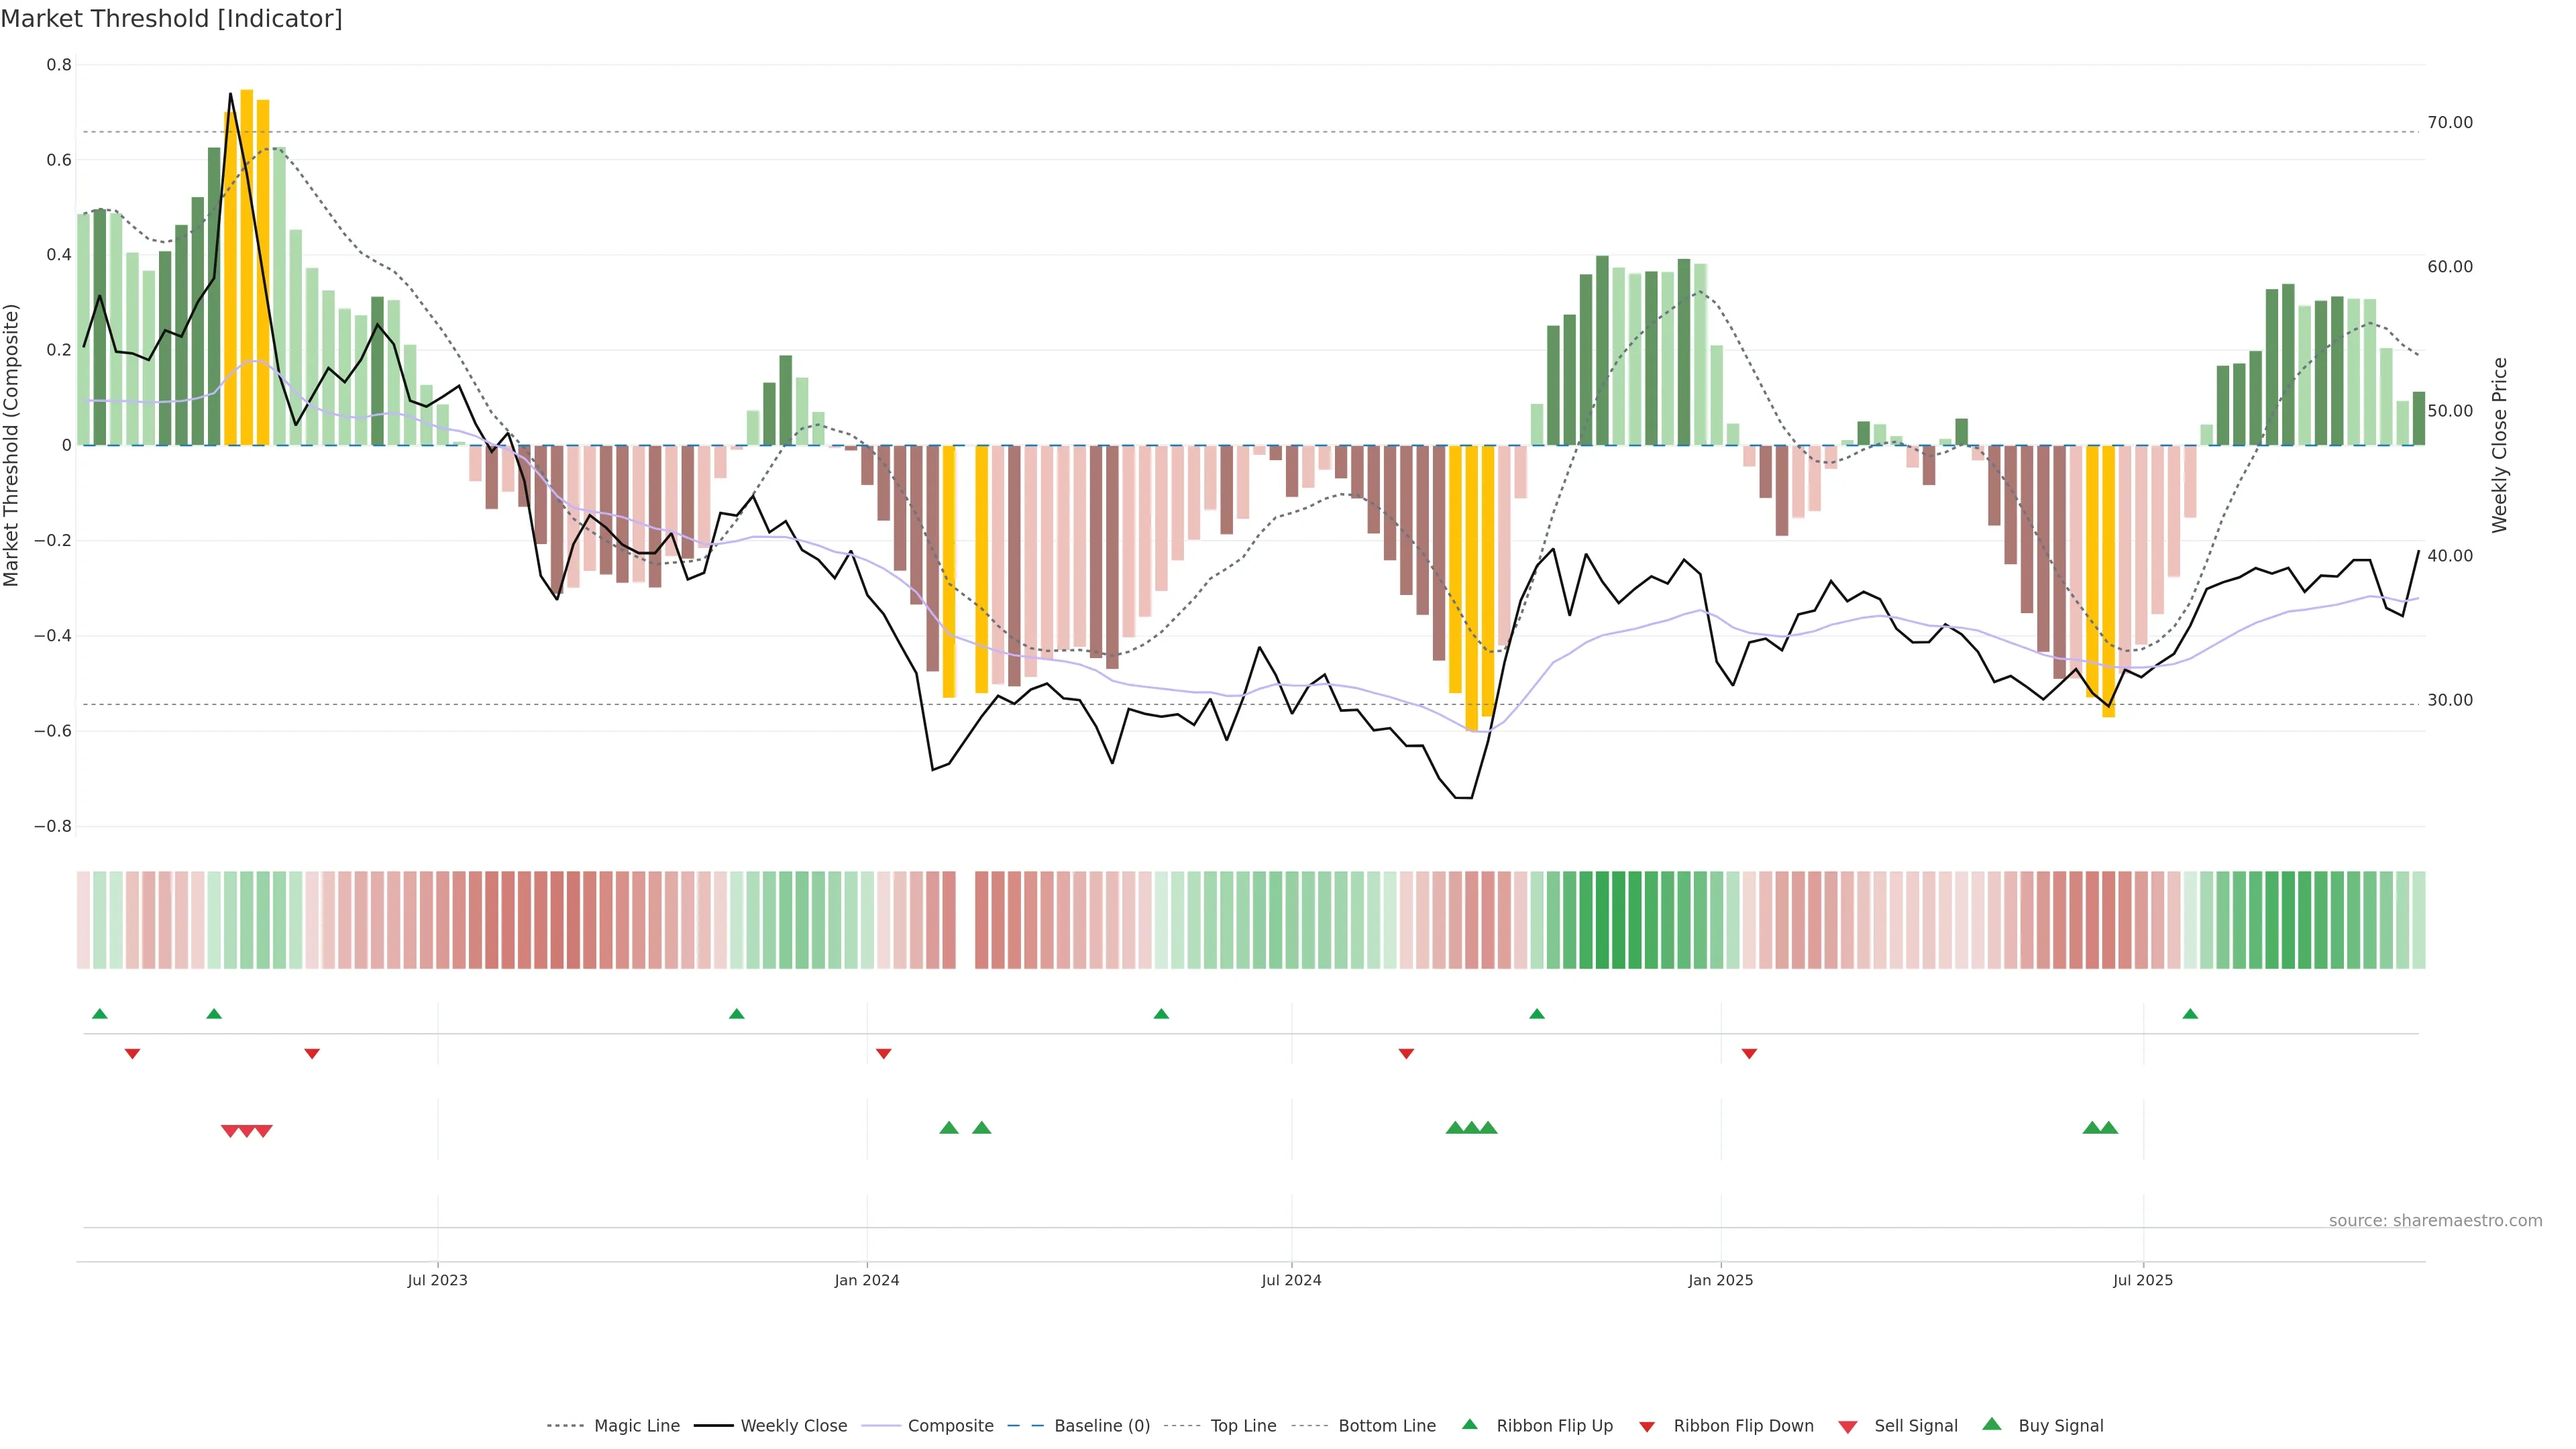The image size is (2576, 1449).
Task: Click the Market Threshold [Indicator] title
Action: 171,19
